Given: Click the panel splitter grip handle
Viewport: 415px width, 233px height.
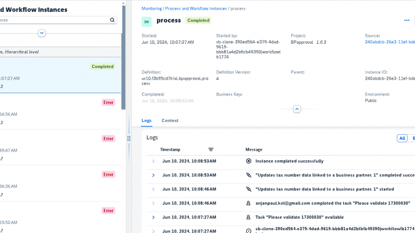Looking at the screenshot, I should click(x=129, y=139).
